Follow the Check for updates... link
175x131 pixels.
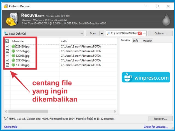click(156, 127)
